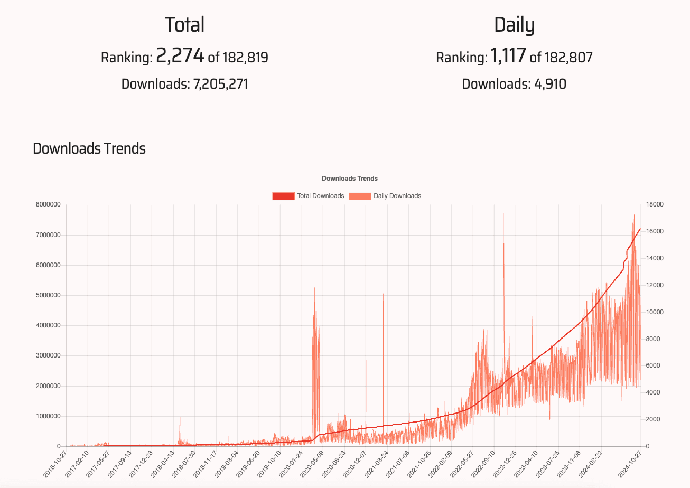Expand the Daily statistics section
The width and height of the screenshot is (690, 488).
[x=515, y=24]
